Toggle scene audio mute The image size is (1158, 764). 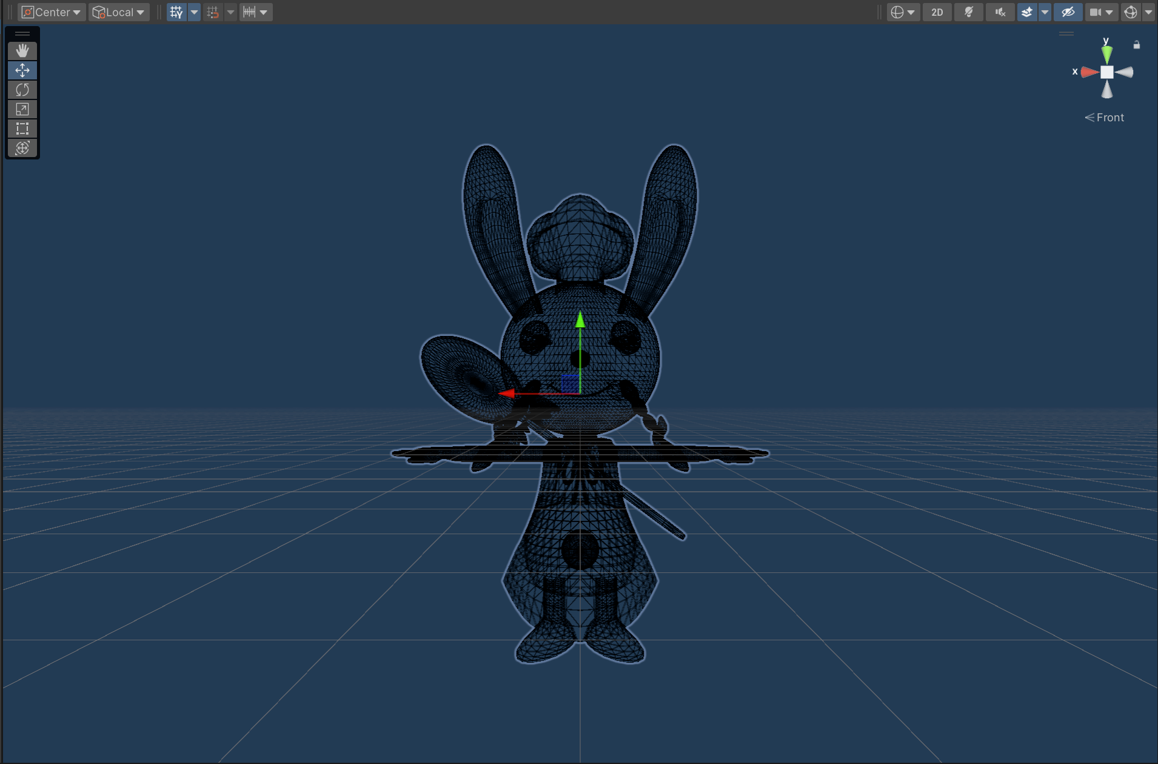pyautogui.click(x=1000, y=12)
